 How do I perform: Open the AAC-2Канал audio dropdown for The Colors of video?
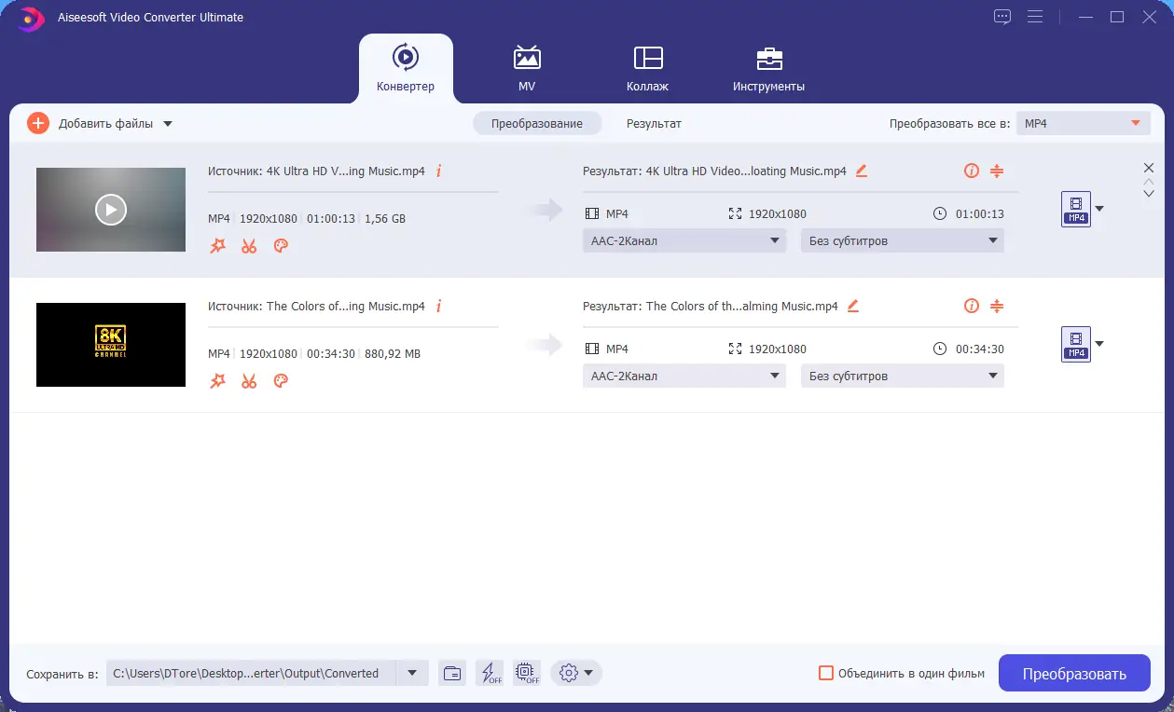click(x=684, y=376)
